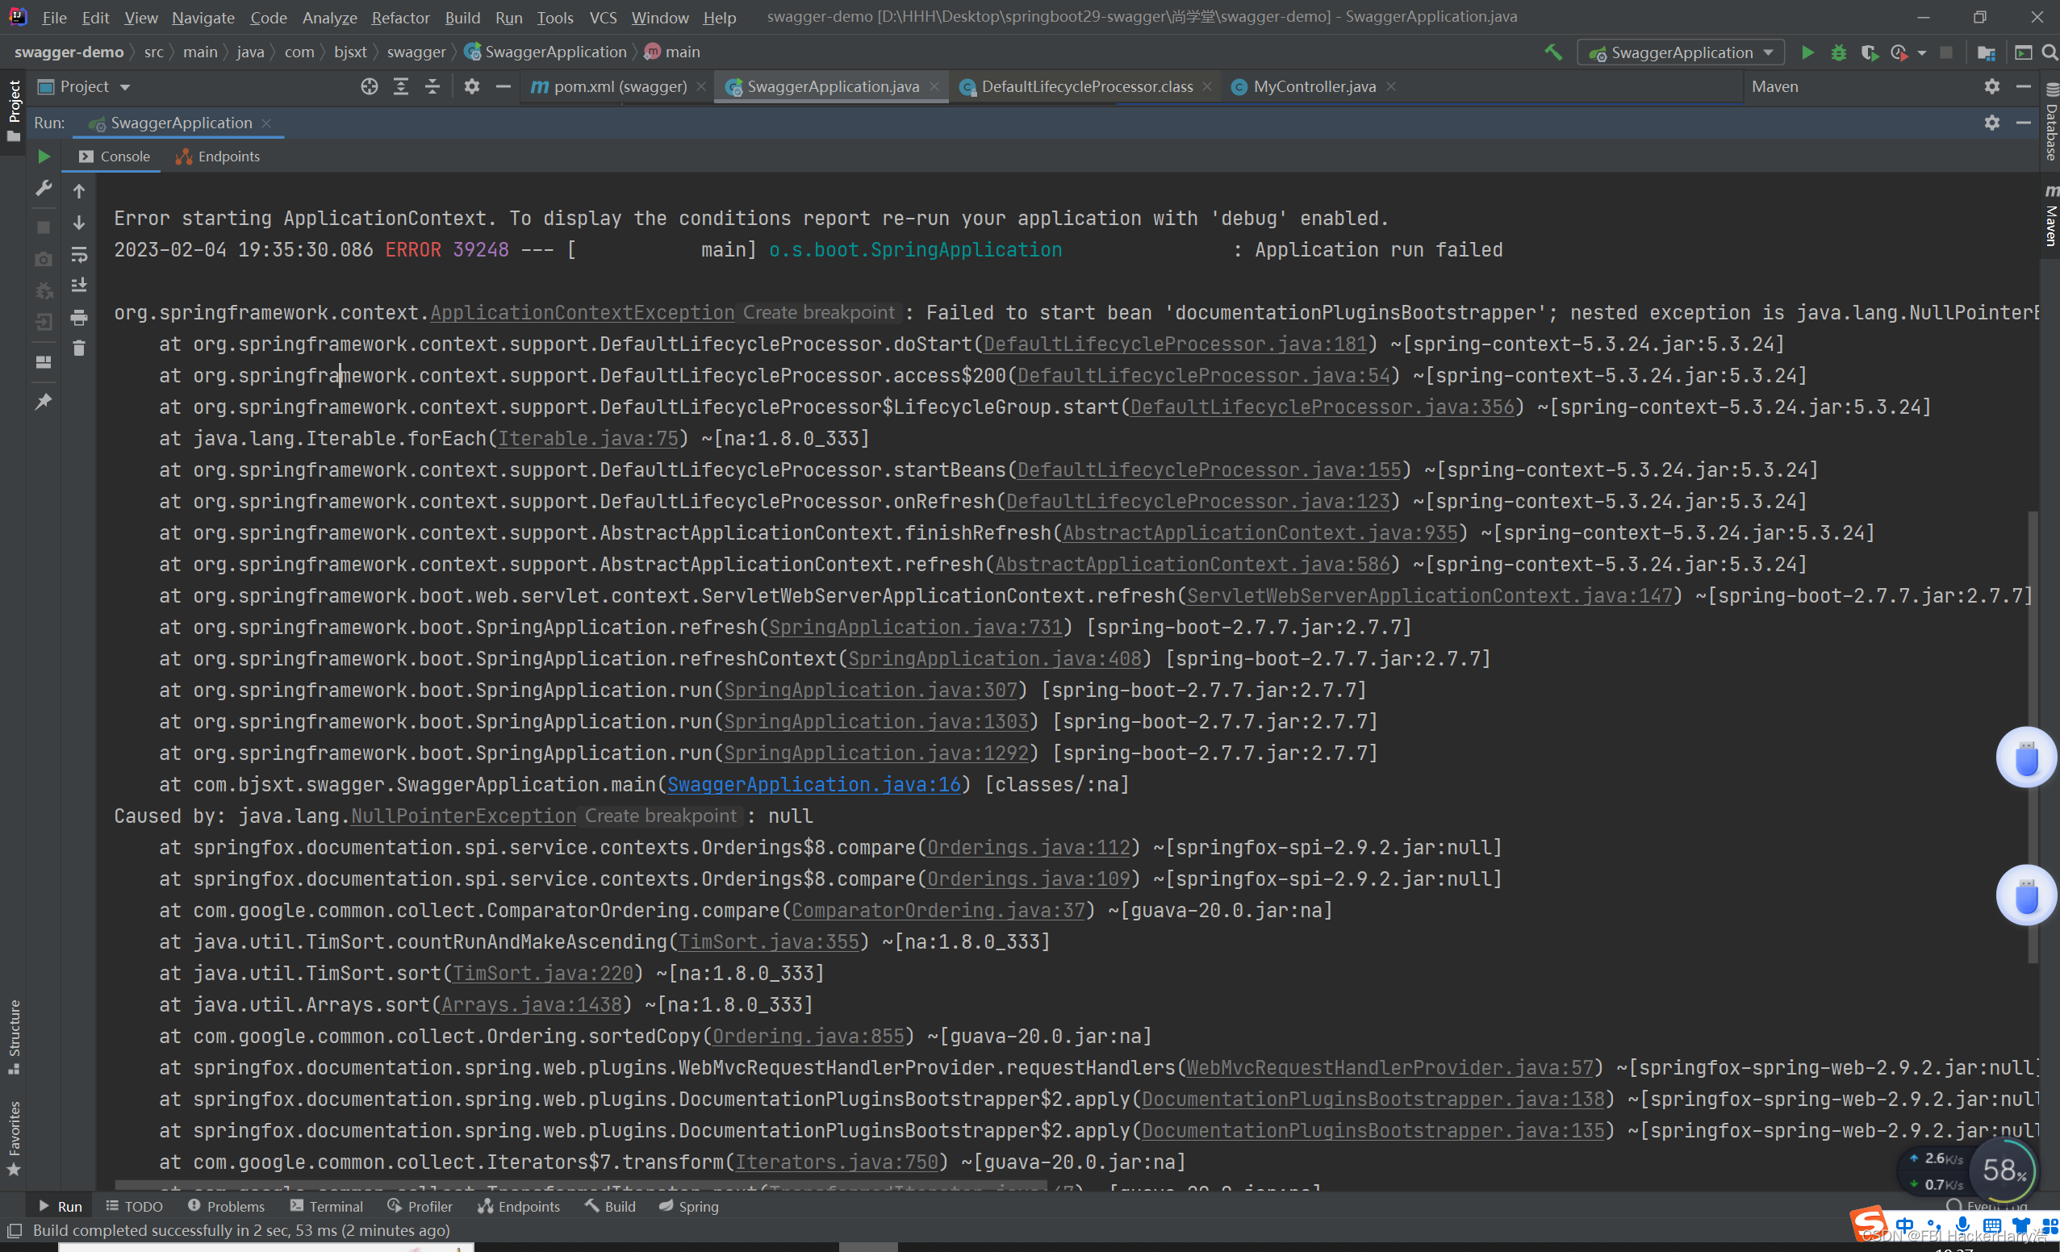Screen dimensions: 2060x1252
Task: Toggle scroll-to-end in the console
Action: [x=78, y=286]
